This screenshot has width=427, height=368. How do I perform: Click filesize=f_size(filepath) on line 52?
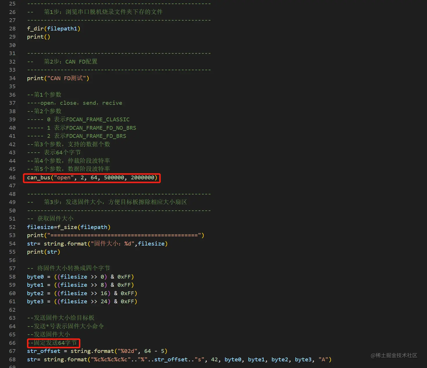click(69, 227)
